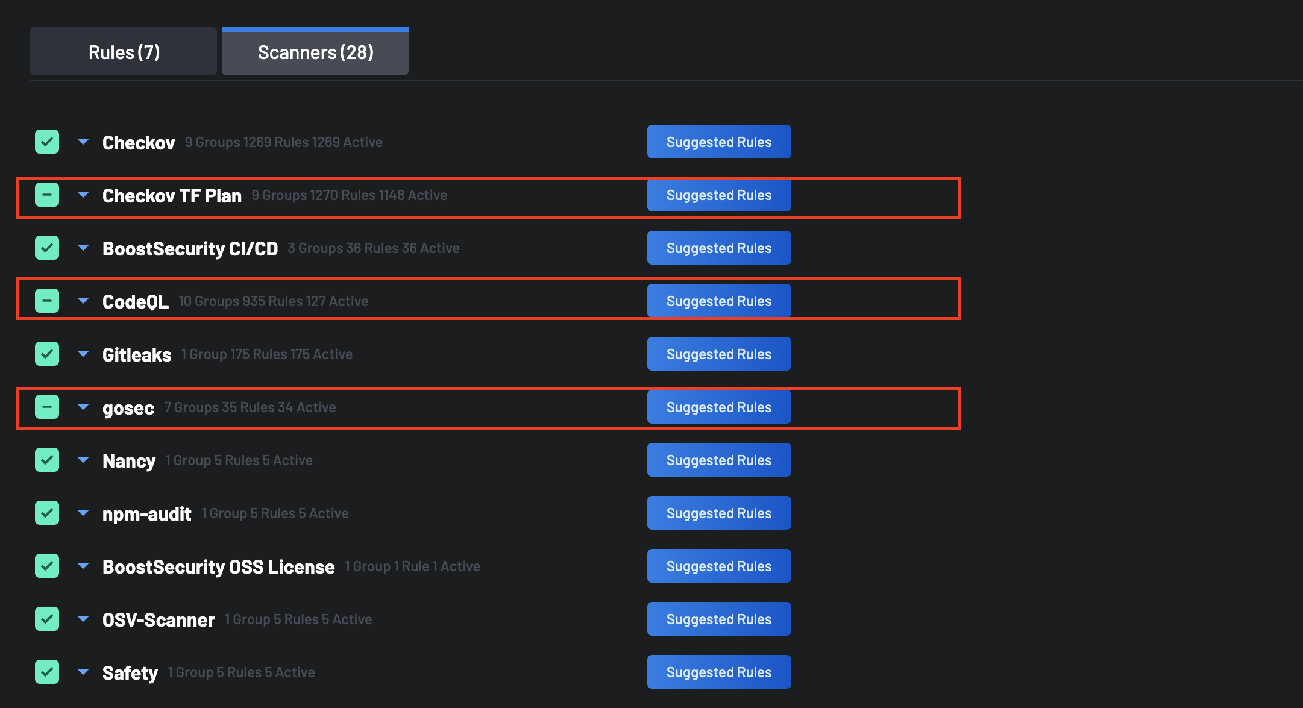Screen dimensions: 1303x708
Task: Toggle the gosec partial checkbox
Action: pos(47,407)
